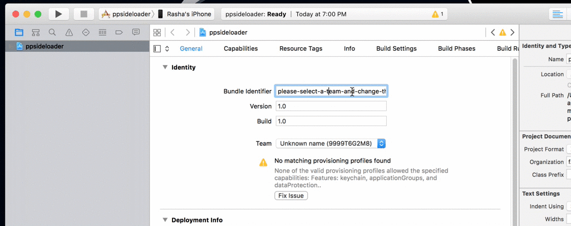The height and width of the screenshot is (226, 571).
Task: Switch to the Capabilities tab
Action: click(x=240, y=48)
